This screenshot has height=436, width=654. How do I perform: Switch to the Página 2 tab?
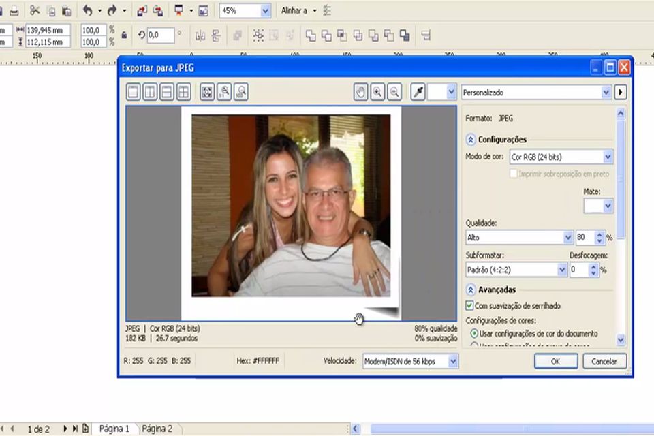pyautogui.click(x=157, y=429)
